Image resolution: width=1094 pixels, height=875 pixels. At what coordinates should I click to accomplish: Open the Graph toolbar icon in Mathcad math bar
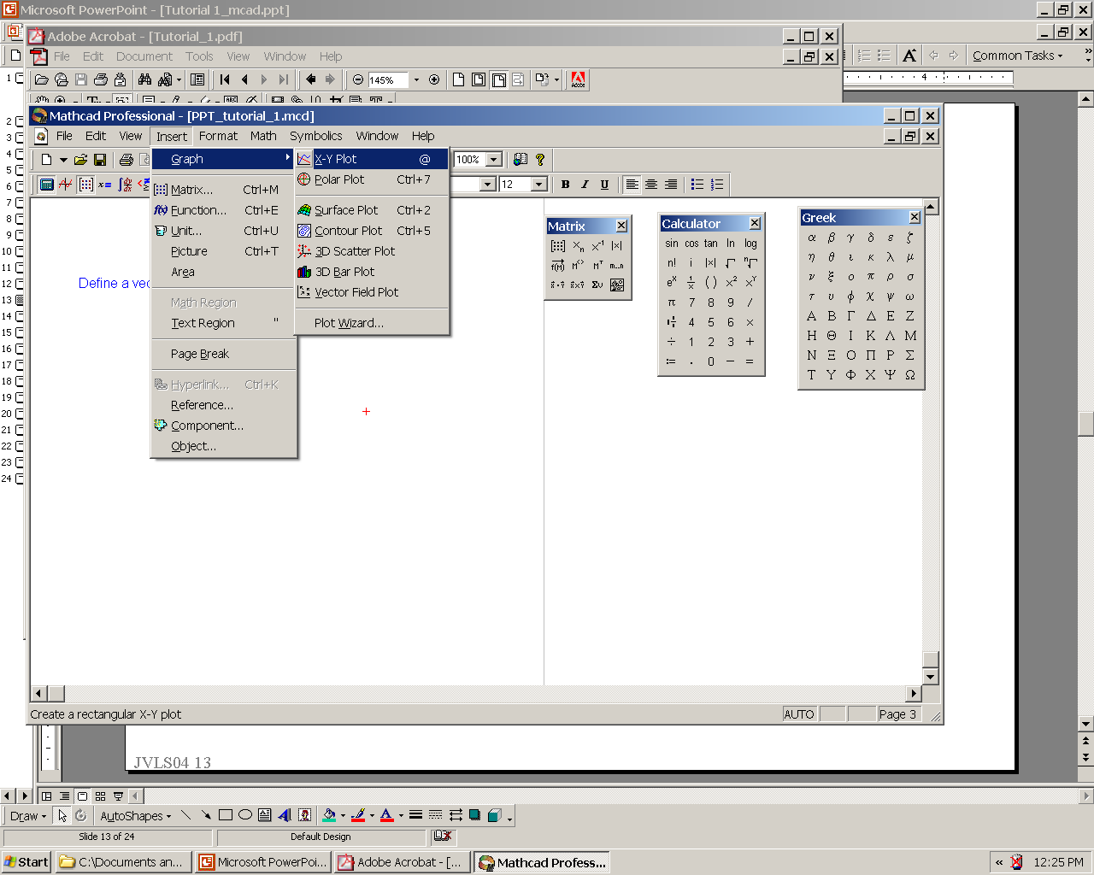66,185
